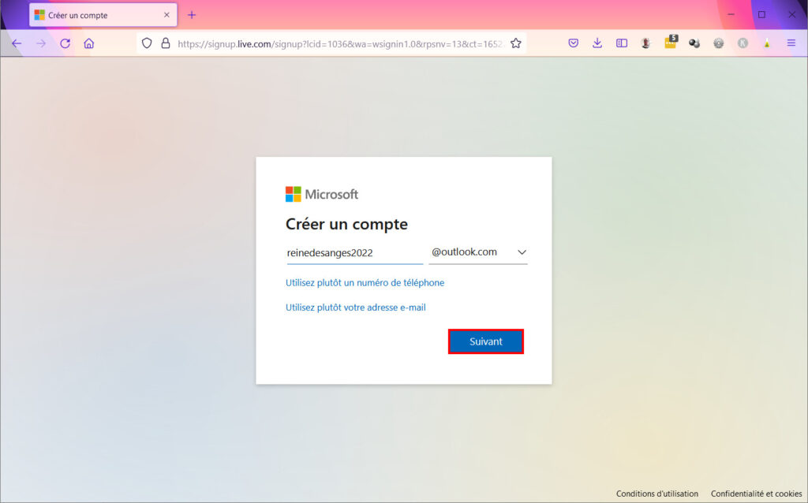
Task: Click the dark circles extension icon
Action: tap(694, 44)
